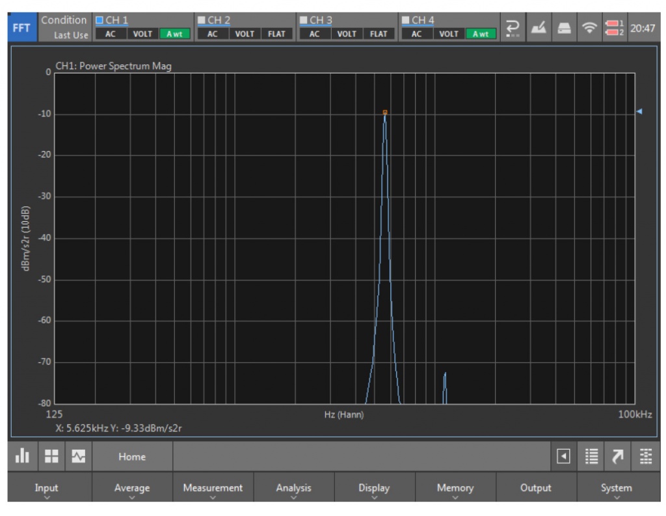This screenshot has width=666, height=516.
Task: Open the Average menu
Action: click(x=132, y=487)
